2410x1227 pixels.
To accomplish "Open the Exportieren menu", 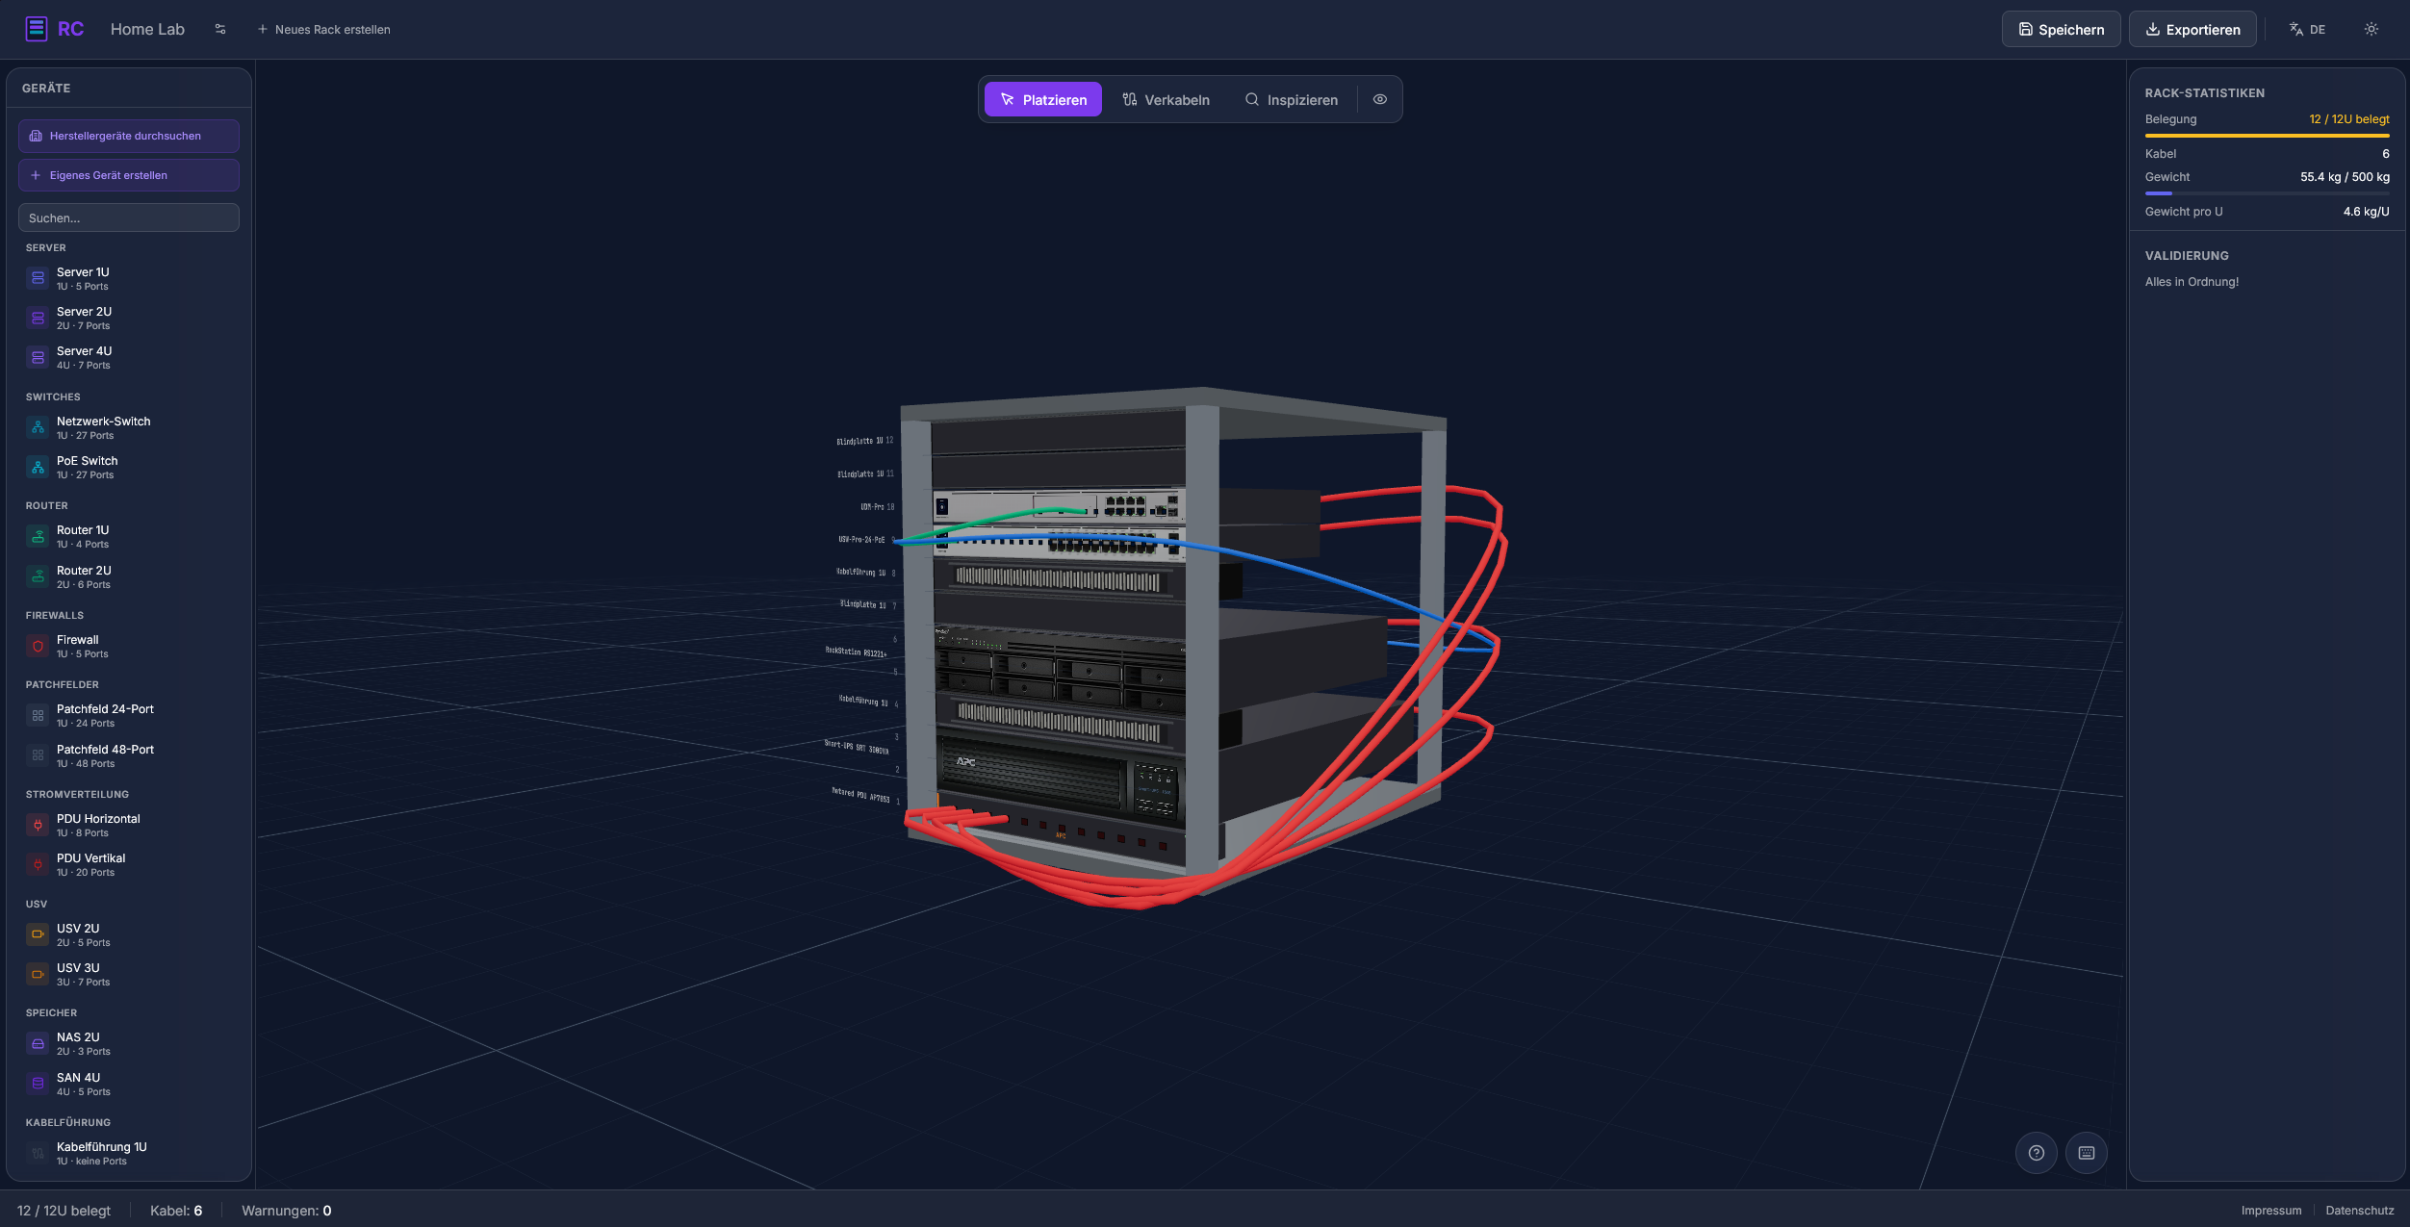I will pos(2192,29).
